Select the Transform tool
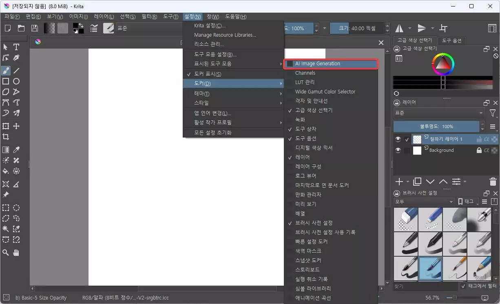The height and width of the screenshot is (304, 500). point(6,126)
